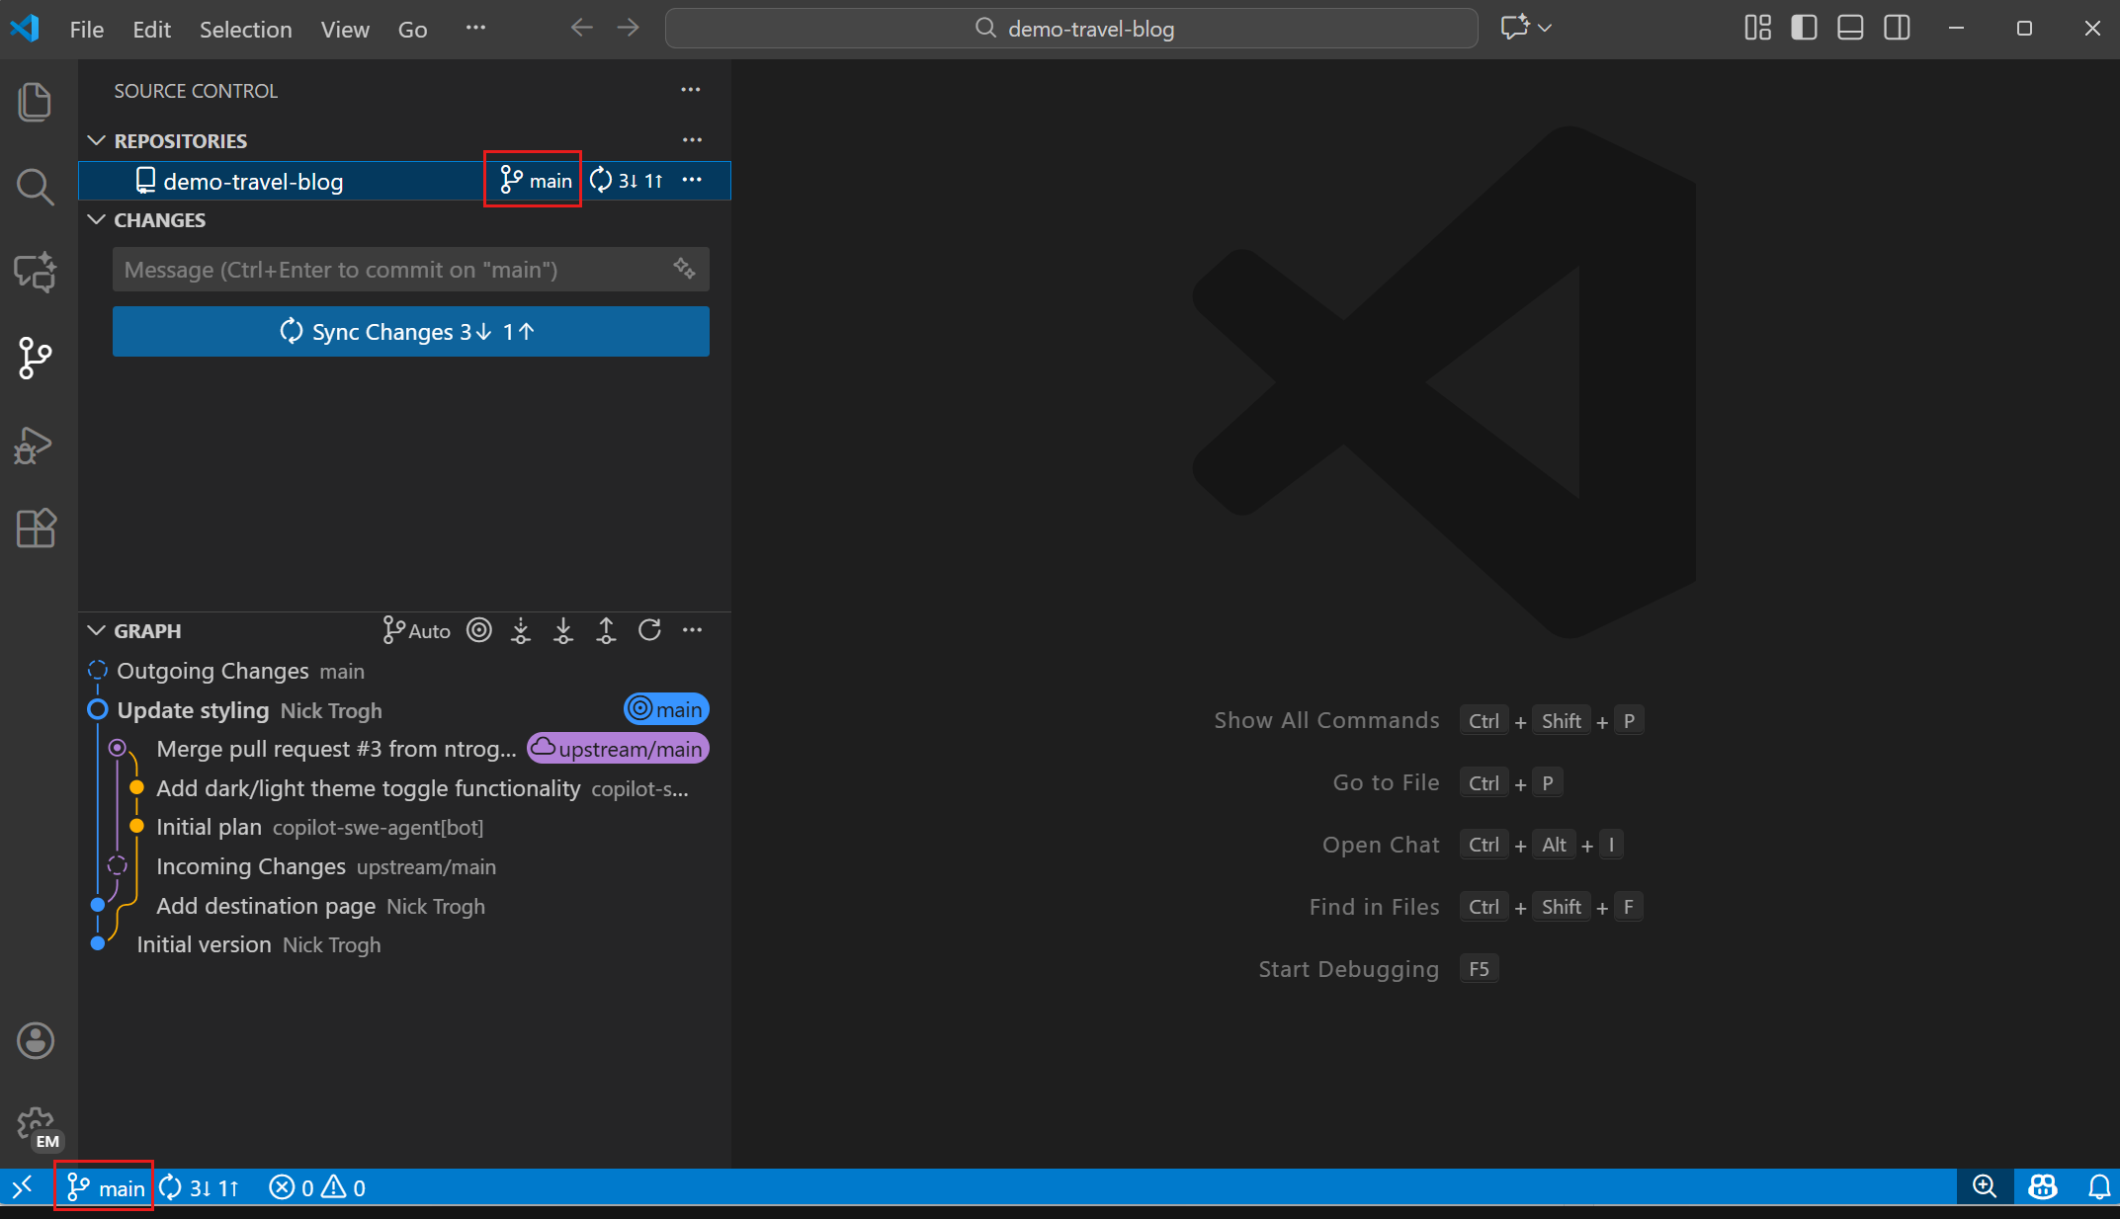
Task: Collapse the GRAPH section
Action: (x=96, y=630)
